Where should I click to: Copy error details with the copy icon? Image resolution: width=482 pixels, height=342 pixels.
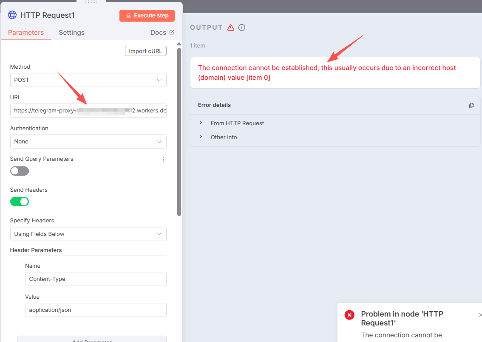[x=471, y=105]
